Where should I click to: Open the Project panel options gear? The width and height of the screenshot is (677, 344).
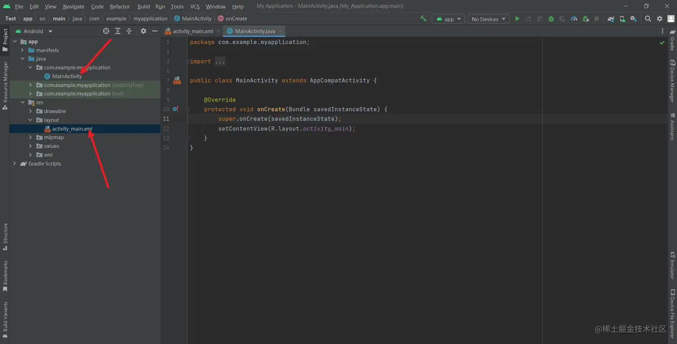tap(143, 31)
